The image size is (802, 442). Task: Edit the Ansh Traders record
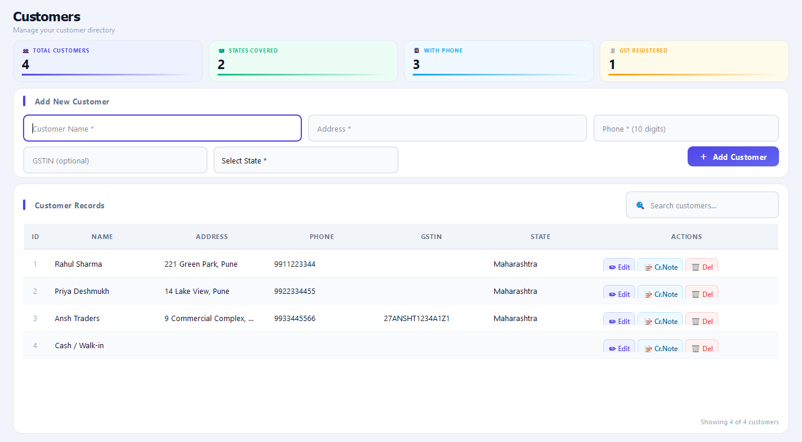point(619,320)
